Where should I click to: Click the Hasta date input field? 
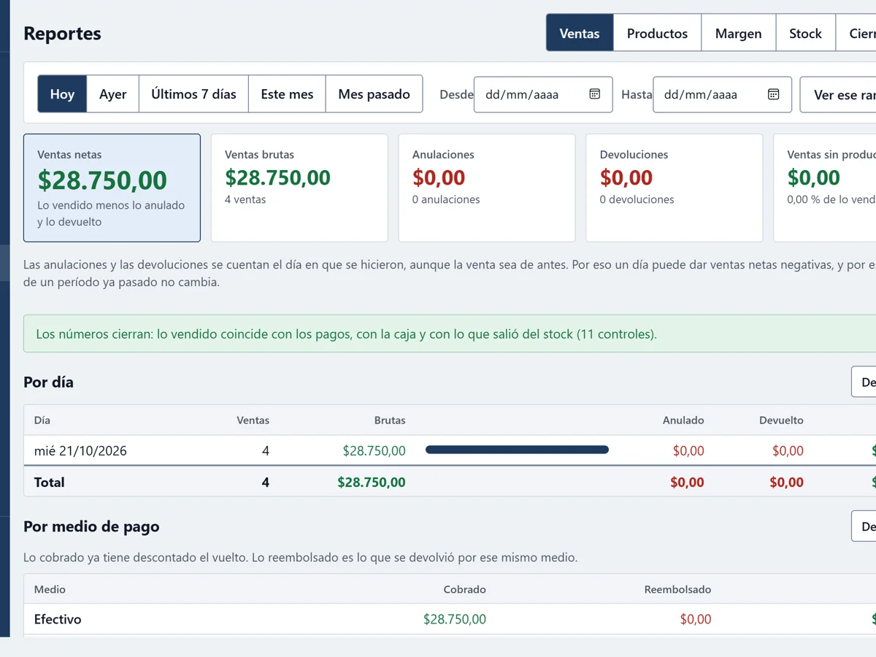722,94
